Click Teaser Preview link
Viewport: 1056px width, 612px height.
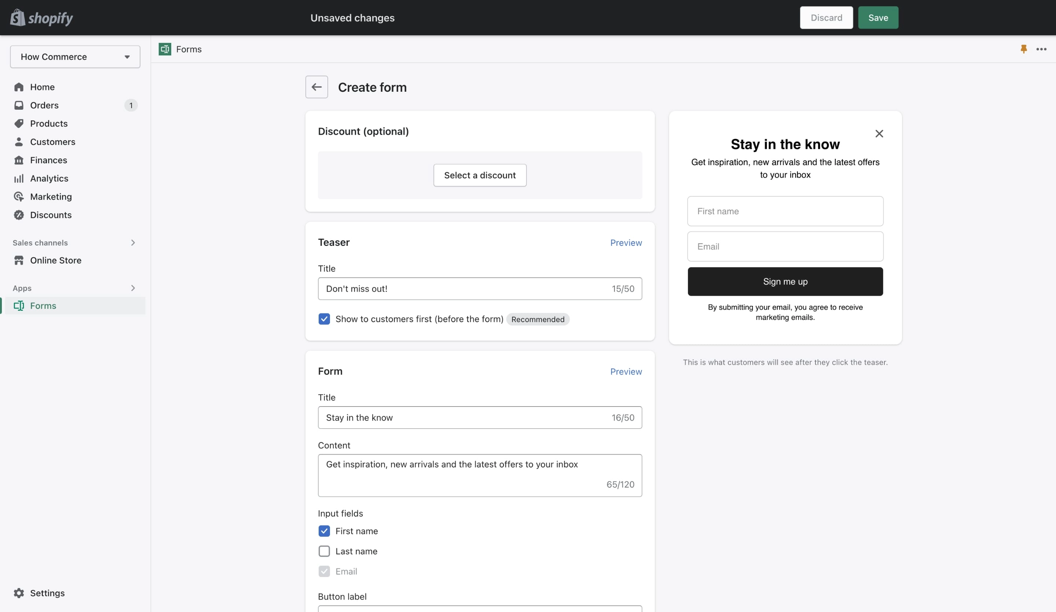tap(626, 243)
